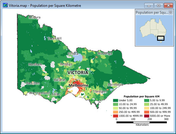Viewport: 176px width, 134px height.
Task: Click the 'Population per Square KM' legend title
Action: tap(142, 97)
